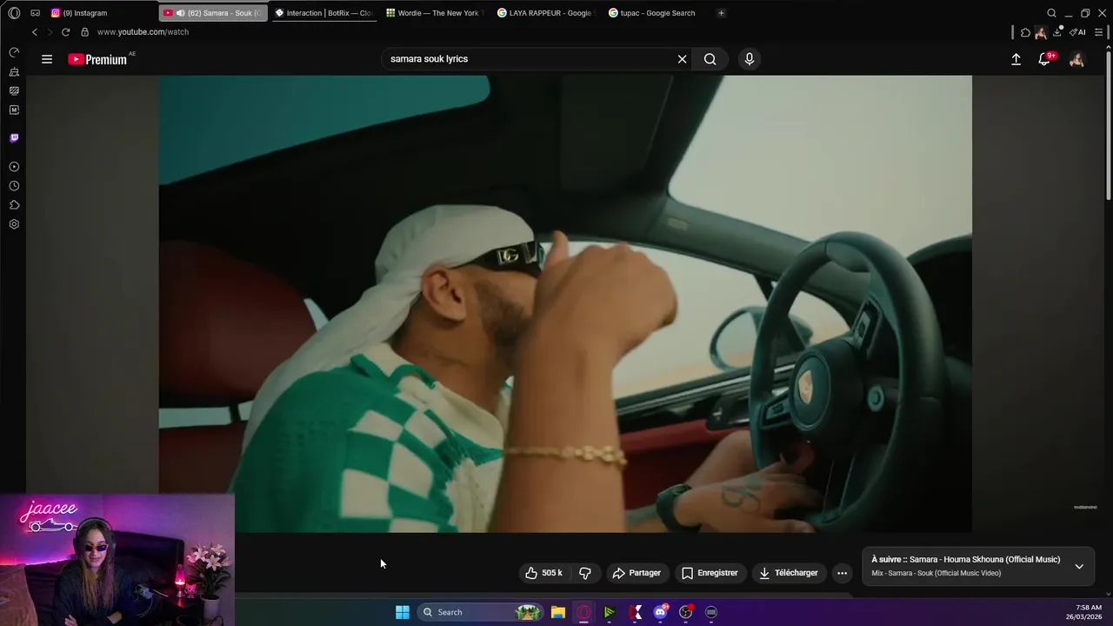The width and height of the screenshot is (1113, 626).
Task: Mute audio icon on the Samara tab
Action: [180, 13]
